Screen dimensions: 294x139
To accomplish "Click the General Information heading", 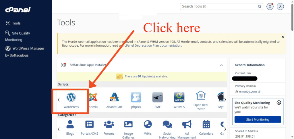I will 249,65.
